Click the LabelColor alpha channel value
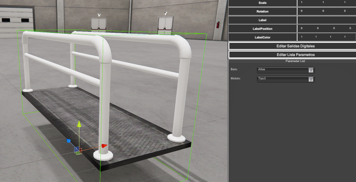356x182 pixels. pos(345,37)
